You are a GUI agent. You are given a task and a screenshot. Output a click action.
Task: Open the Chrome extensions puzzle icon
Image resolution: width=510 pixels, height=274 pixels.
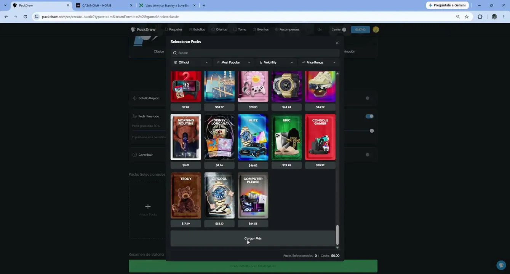[x=480, y=17]
